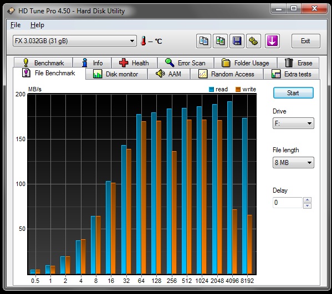Image resolution: width=332 pixels, height=294 pixels.
Task: Open the Help menu
Action: coord(37,25)
